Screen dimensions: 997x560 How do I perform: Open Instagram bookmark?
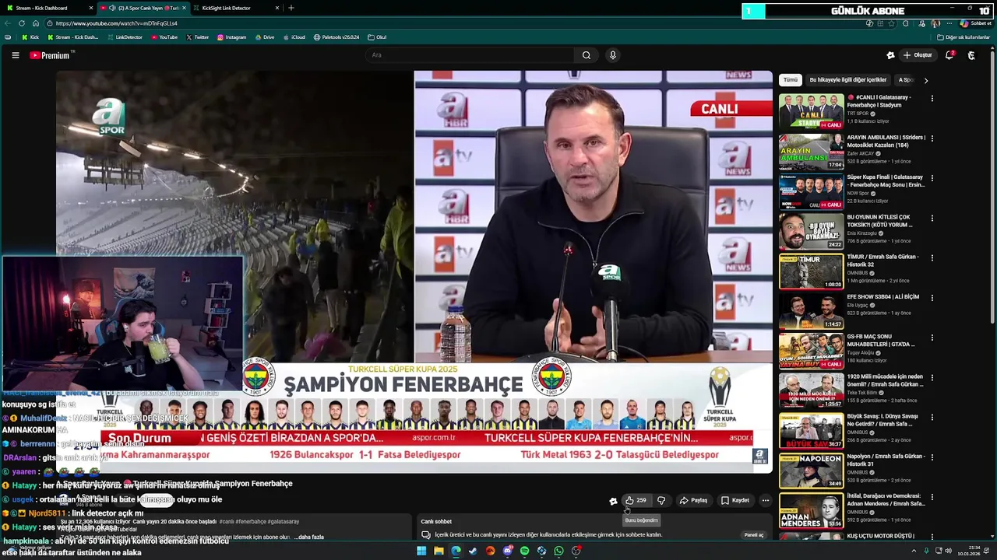click(231, 37)
